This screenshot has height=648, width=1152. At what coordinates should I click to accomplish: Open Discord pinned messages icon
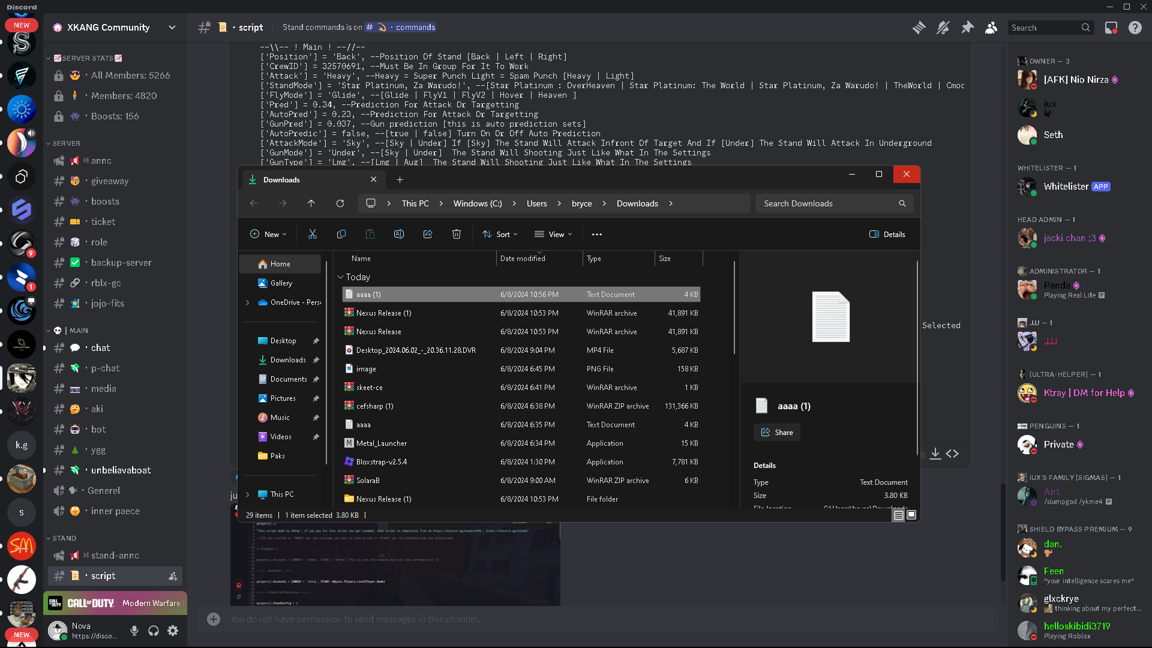coord(967,28)
